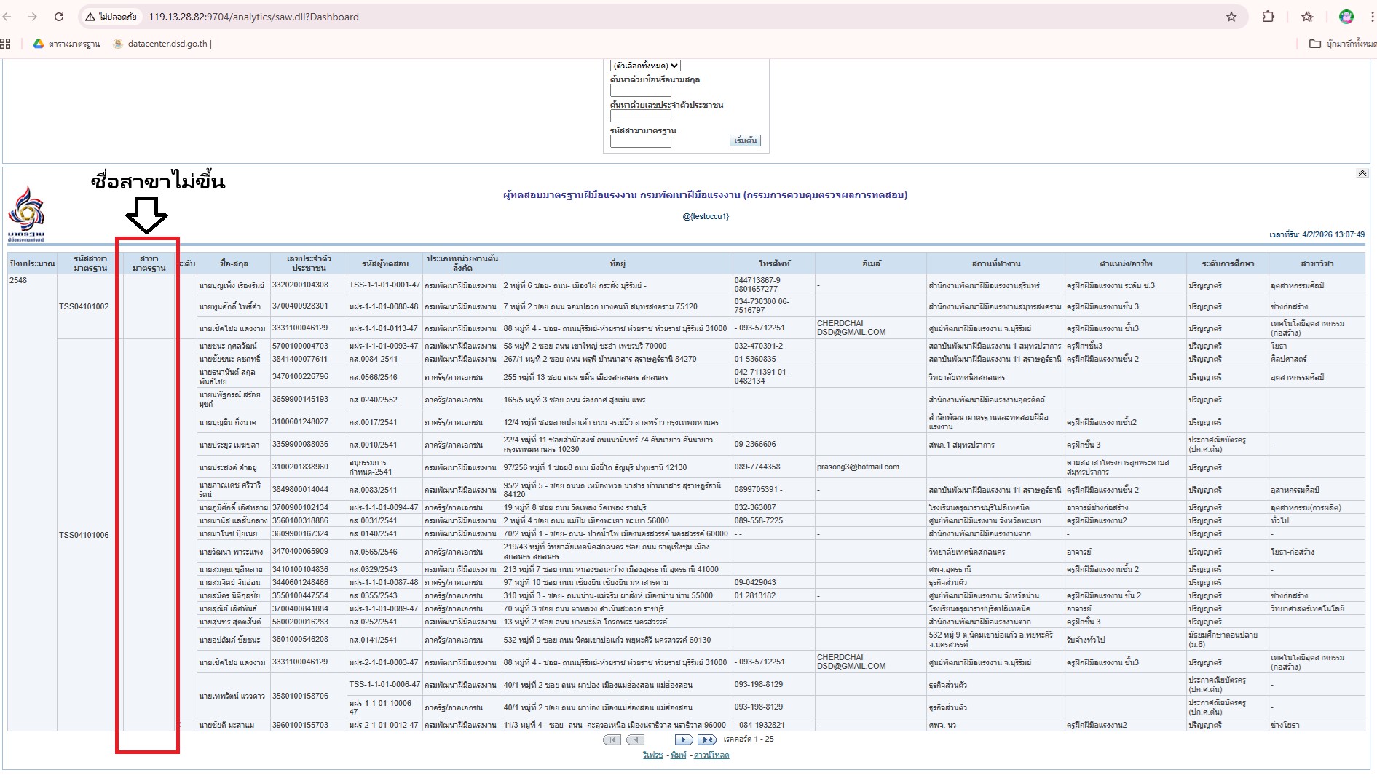Click the "ดาวน์โหลด" download link
This screenshot has height=778, width=1377.
pos(711,755)
